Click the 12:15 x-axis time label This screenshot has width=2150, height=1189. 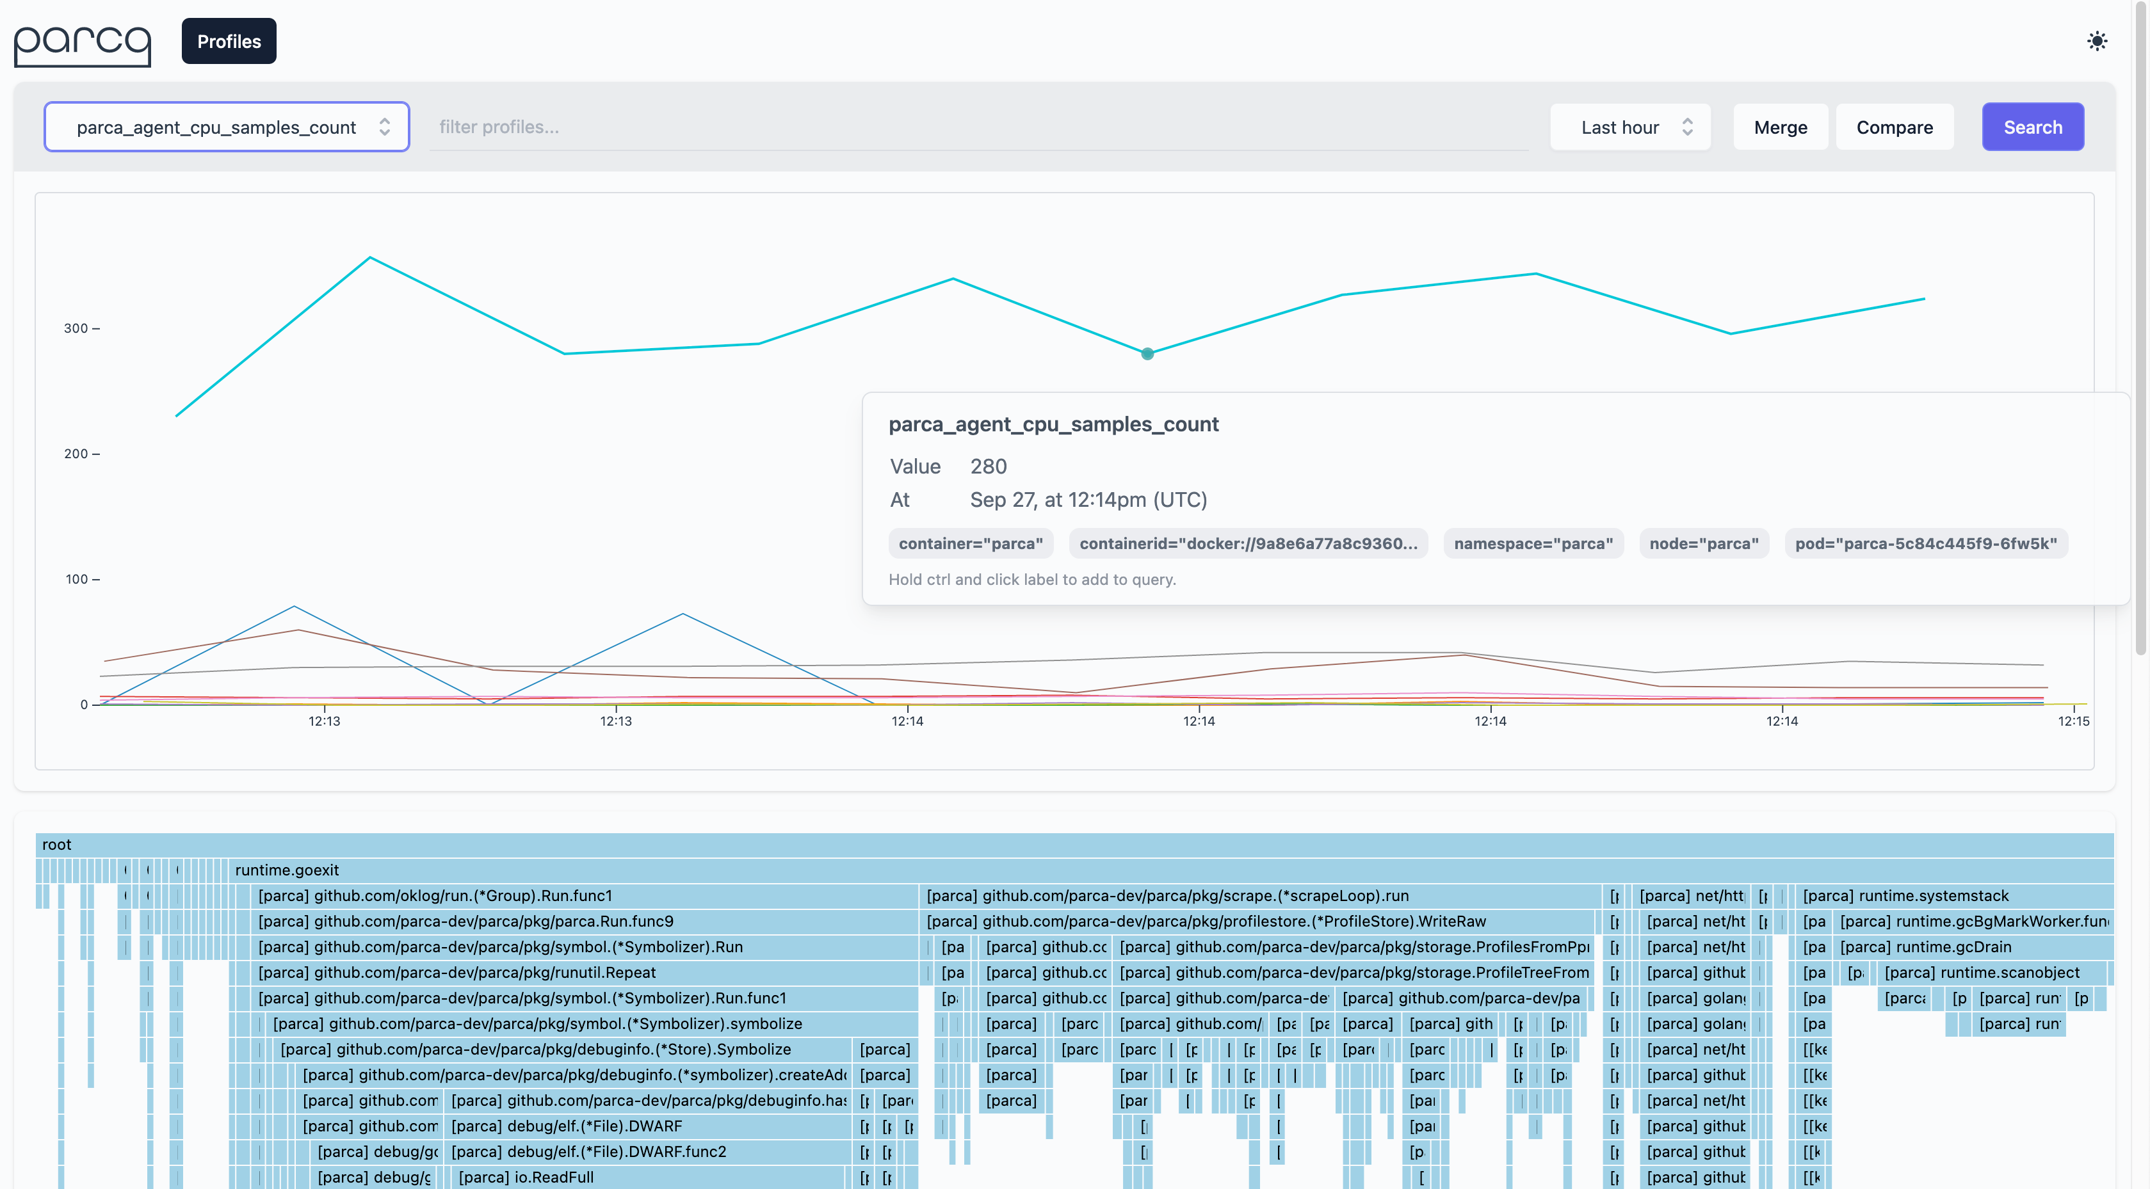[2073, 721]
